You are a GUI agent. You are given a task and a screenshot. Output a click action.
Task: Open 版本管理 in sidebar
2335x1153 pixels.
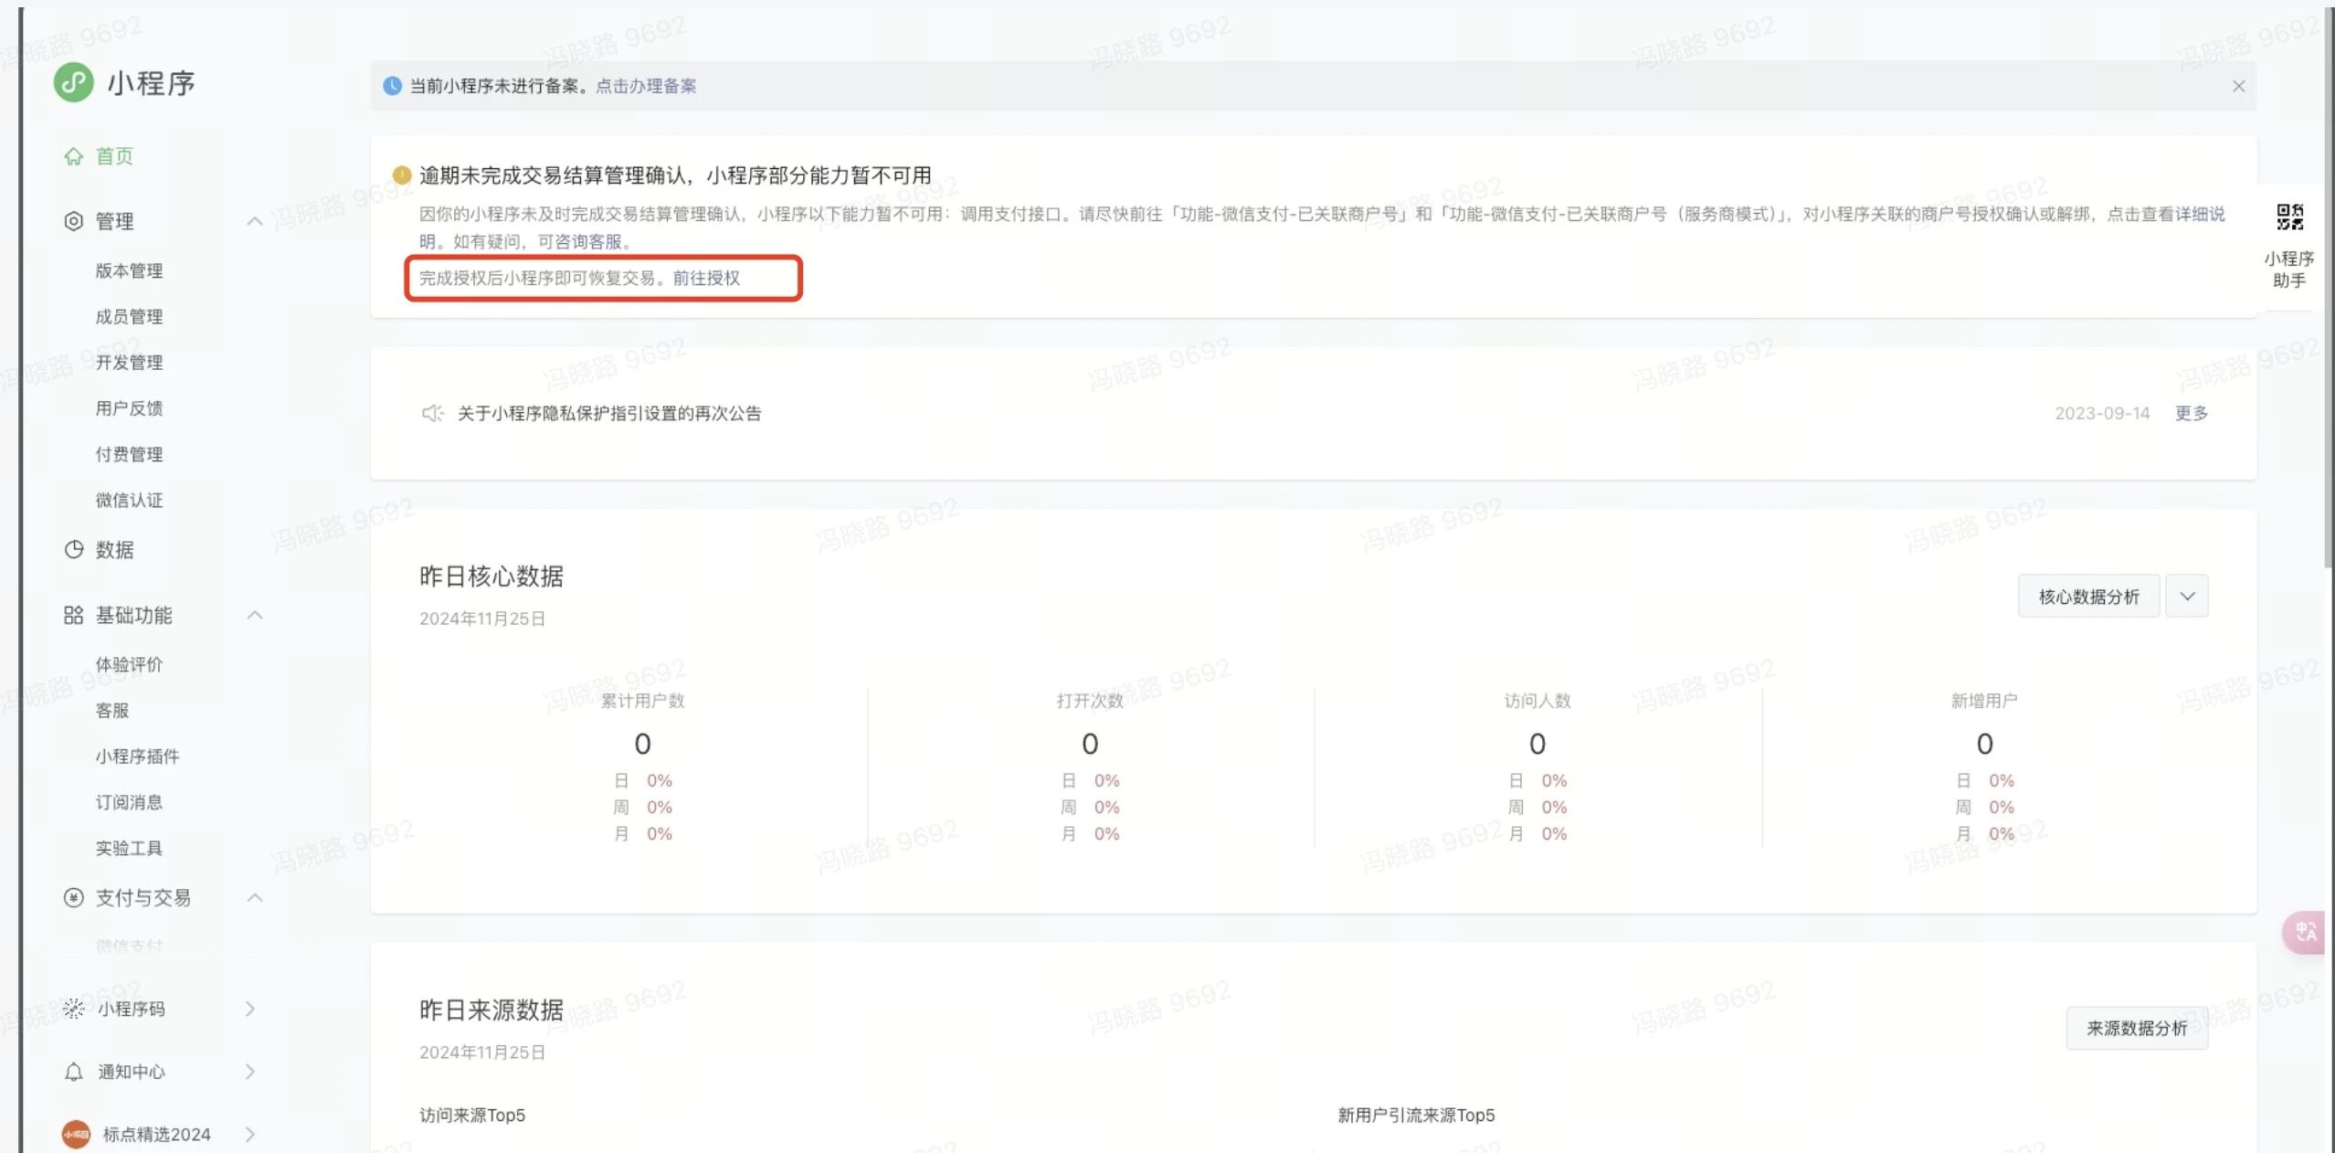pyautogui.click(x=129, y=270)
